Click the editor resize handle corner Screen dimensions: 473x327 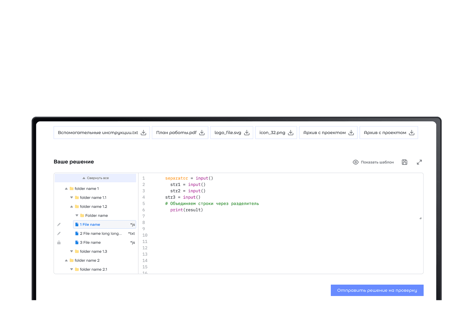click(x=420, y=218)
